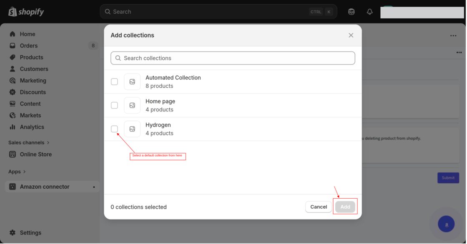467x244 pixels.
Task: Click the Automated Collection image thumbnail
Action: tap(132, 82)
